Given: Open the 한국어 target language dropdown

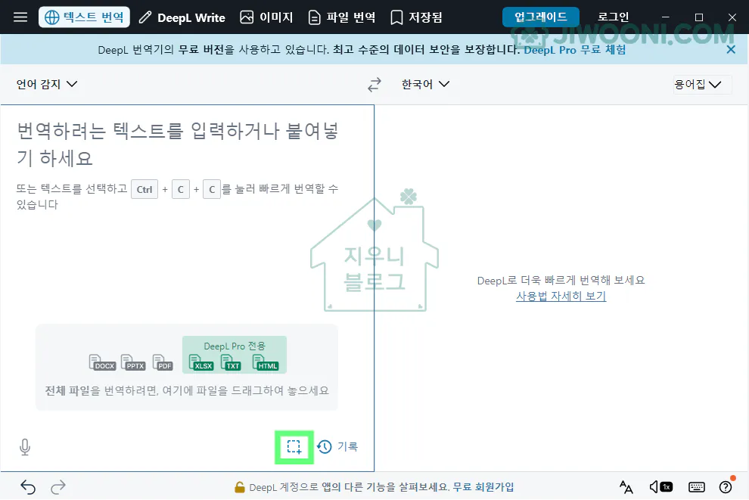Looking at the screenshot, I should [425, 84].
